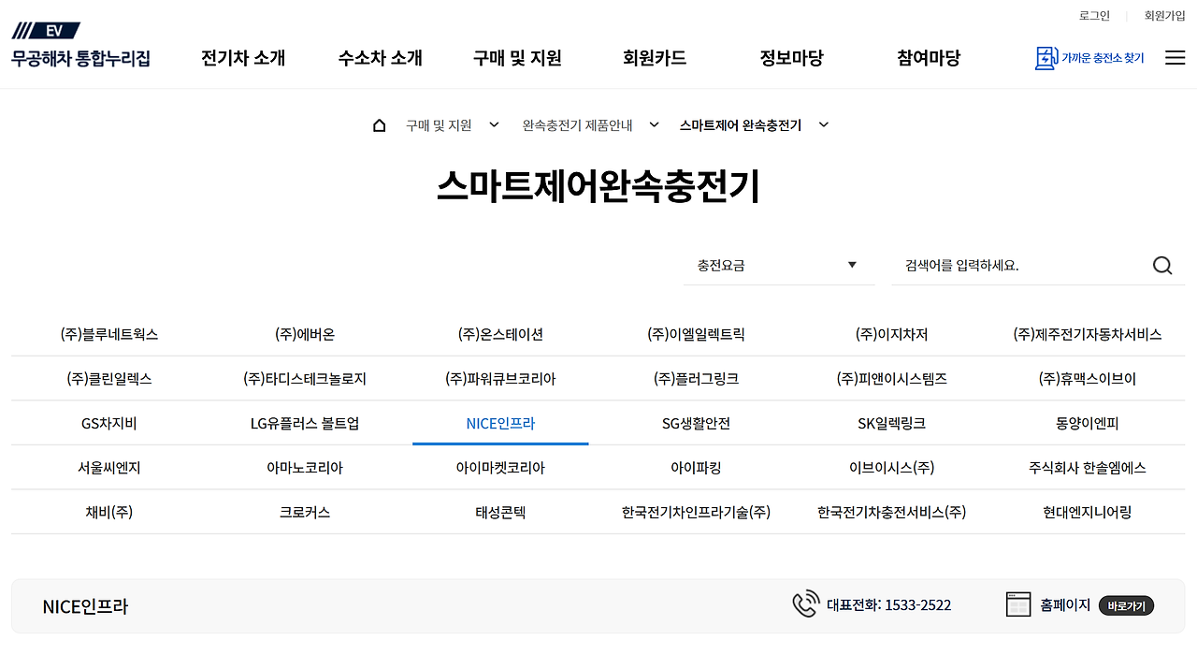The image size is (1197, 669).
Task: Open the 참여마당 menu
Action: [929, 58]
